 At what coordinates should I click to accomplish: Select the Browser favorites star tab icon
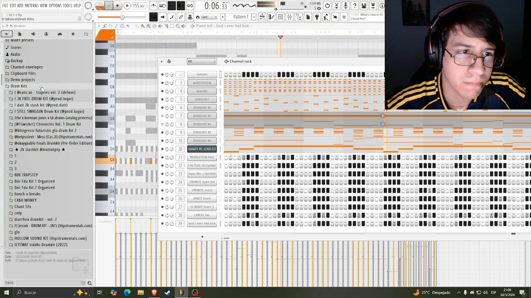click(x=73, y=34)
